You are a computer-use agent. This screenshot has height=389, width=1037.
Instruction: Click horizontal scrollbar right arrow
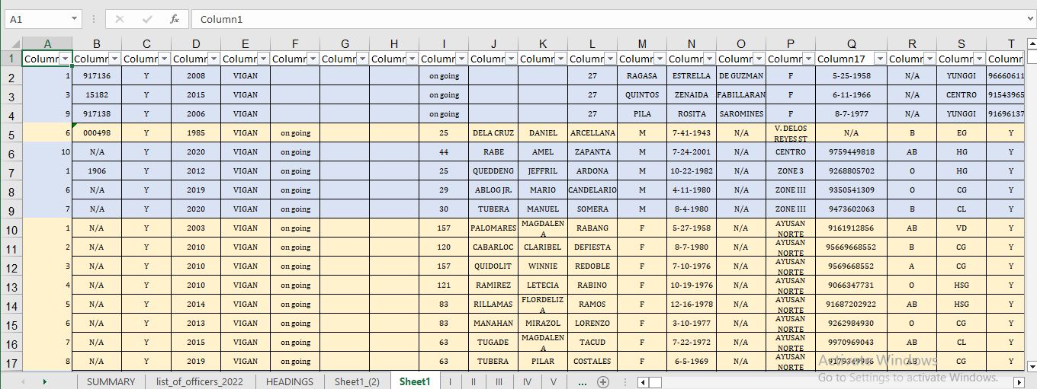[1019, 382]
